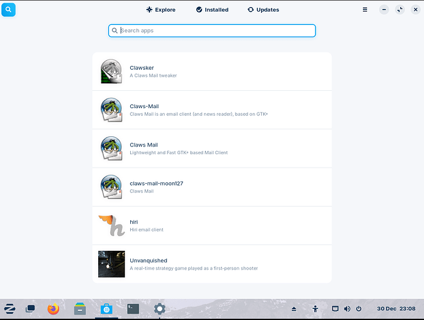Open the Claws-Mail result title

click(144, 106)
